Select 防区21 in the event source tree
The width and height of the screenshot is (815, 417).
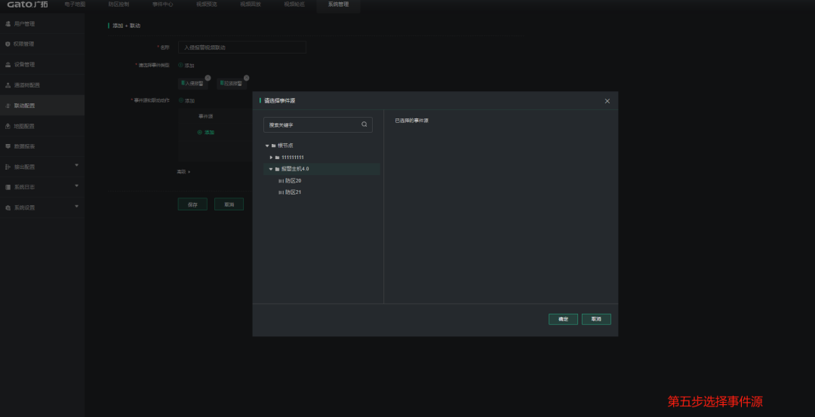(x=293, y=192)
